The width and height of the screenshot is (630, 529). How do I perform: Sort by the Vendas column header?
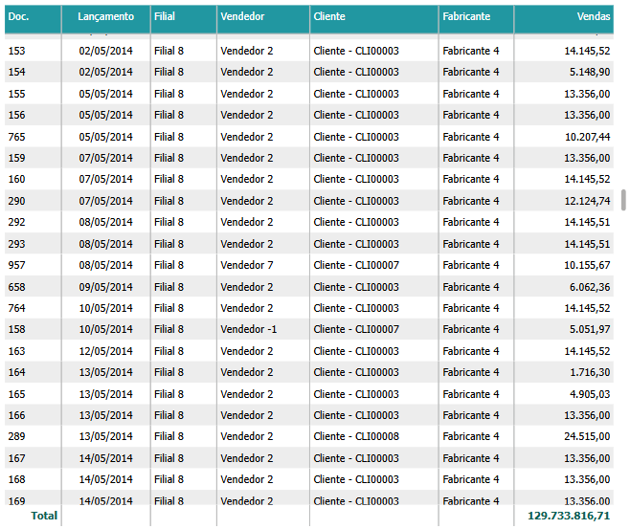click(594, 17)
